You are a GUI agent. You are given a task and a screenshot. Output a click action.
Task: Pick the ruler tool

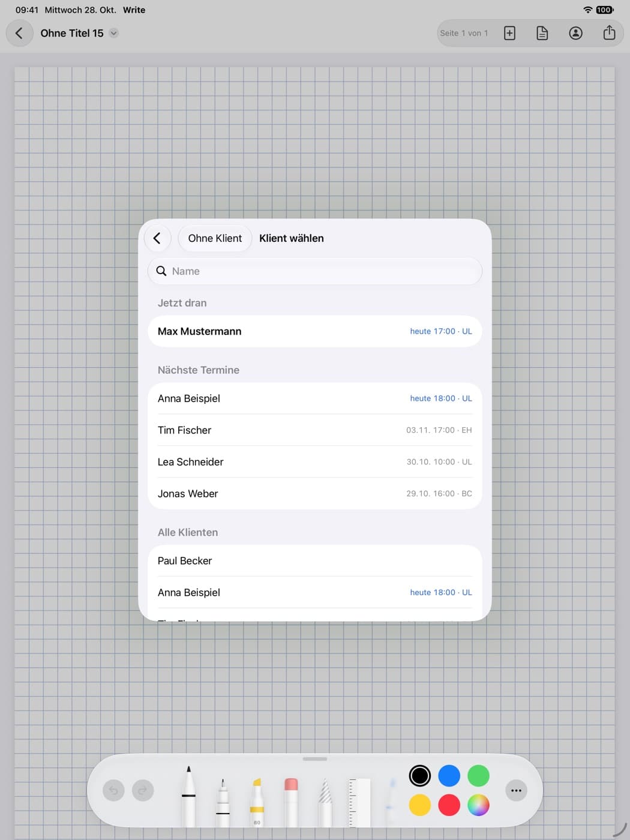(359, 802)
